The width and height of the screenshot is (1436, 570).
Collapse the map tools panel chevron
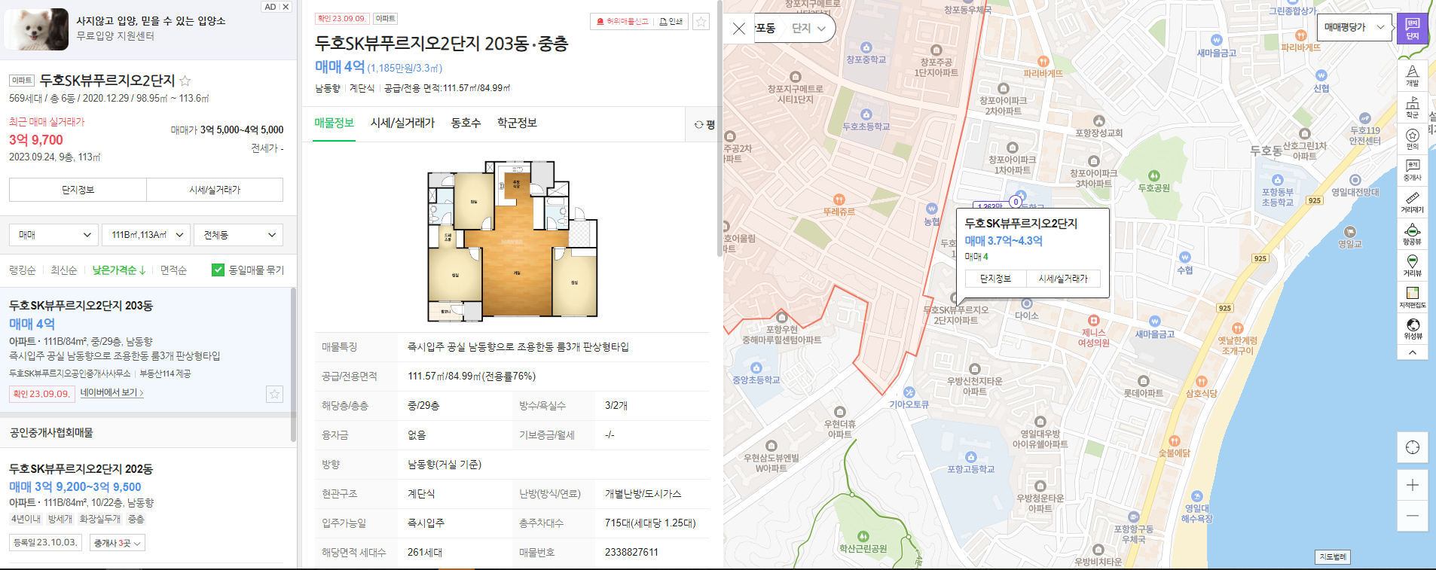[x=1412, y=352]
